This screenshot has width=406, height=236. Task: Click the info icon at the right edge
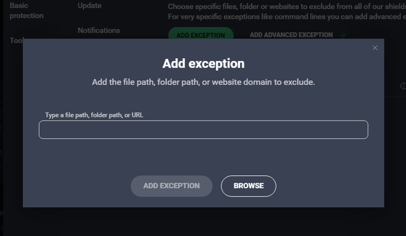(403, 86)
